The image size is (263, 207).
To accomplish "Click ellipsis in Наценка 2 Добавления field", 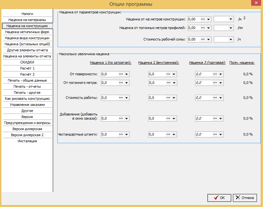I will click(x=168, y=119).
